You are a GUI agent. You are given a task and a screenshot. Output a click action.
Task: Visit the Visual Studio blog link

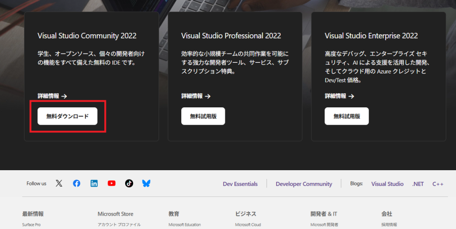(x=387, y=184)
